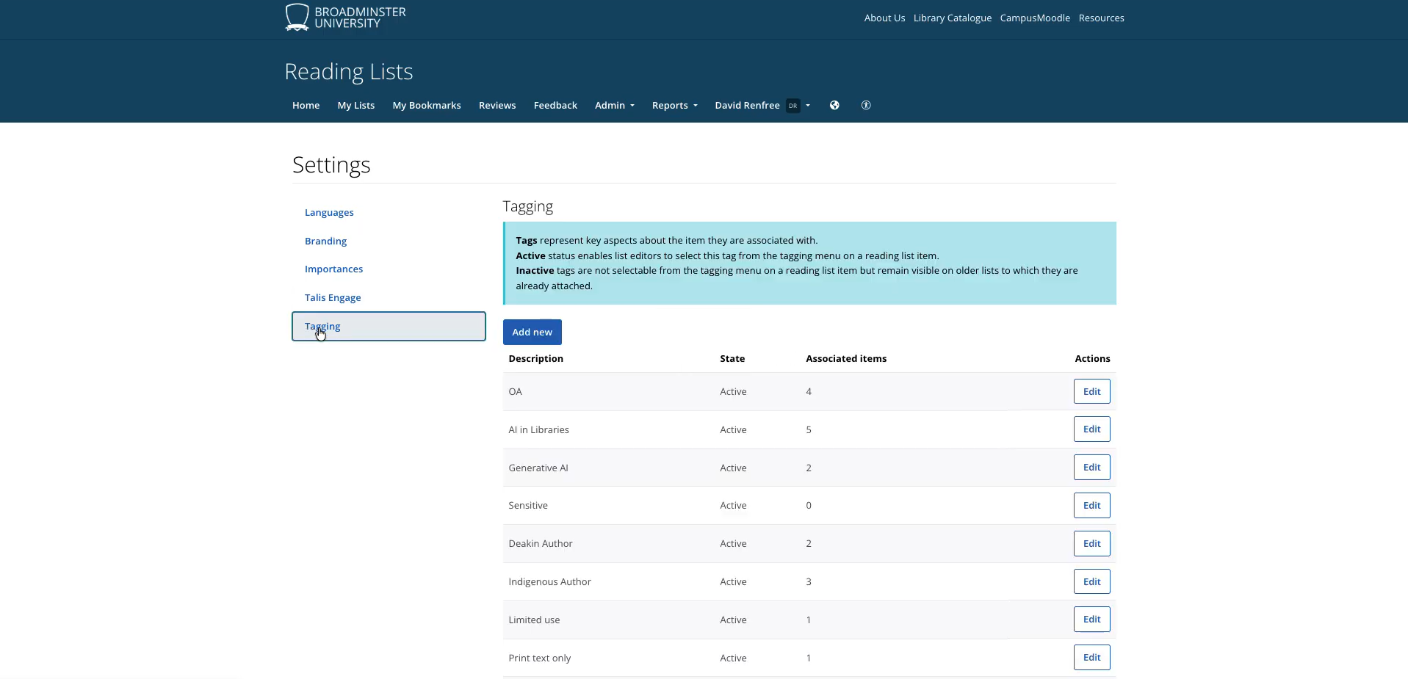1408x679 pixels.
Task: Open the Reviews navigation item
Action: [497, 106]
